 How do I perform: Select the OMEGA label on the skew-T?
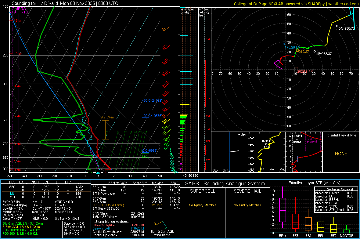click(x=19, y=9)
